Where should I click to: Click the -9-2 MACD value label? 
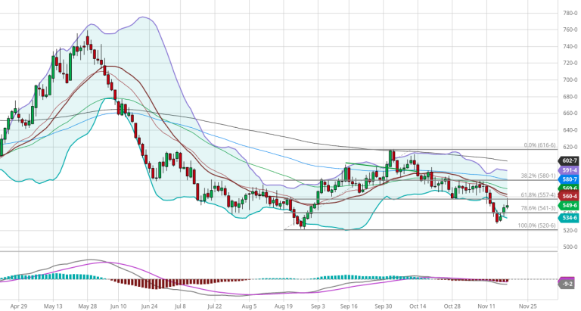click(x=568, y=284)
